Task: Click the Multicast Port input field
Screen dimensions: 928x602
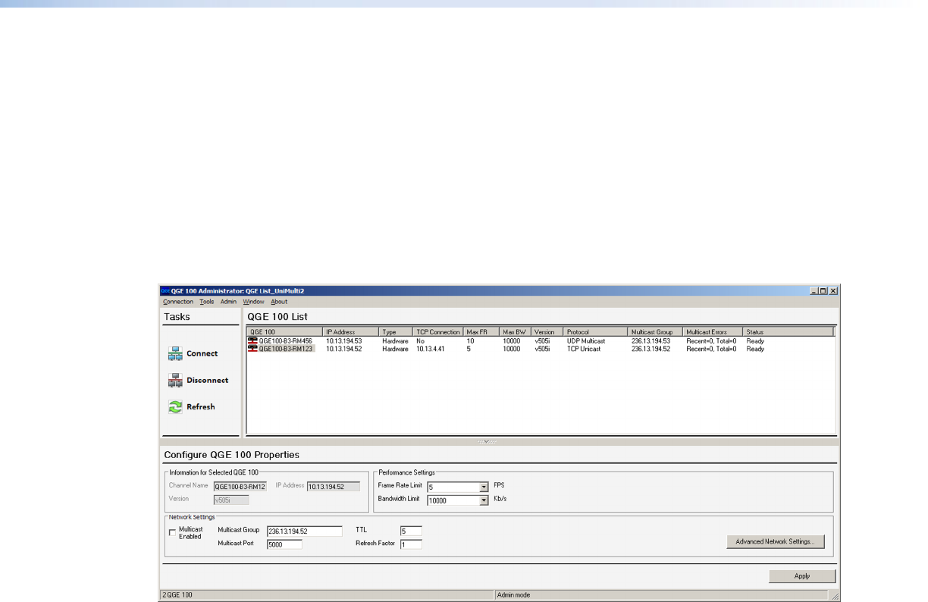Action: click(284, 544)
